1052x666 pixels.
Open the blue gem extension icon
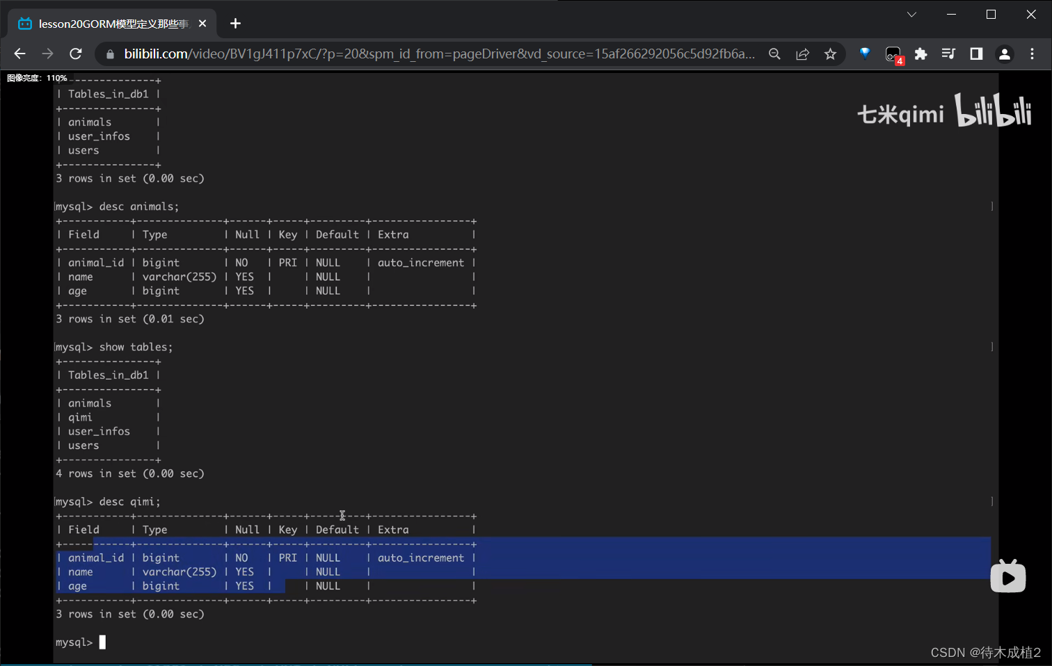[865, 53]
